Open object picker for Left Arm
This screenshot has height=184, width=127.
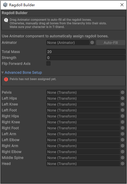click(123, 134)
